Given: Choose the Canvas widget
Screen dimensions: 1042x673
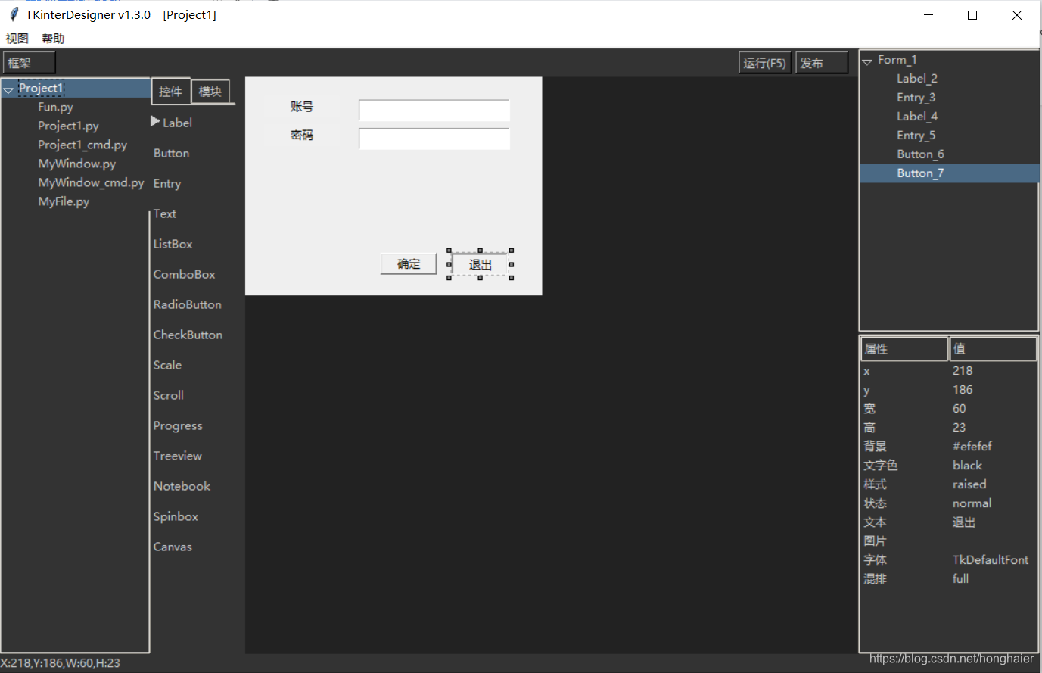Looking at the screenshot, I should tap(173, 547).
